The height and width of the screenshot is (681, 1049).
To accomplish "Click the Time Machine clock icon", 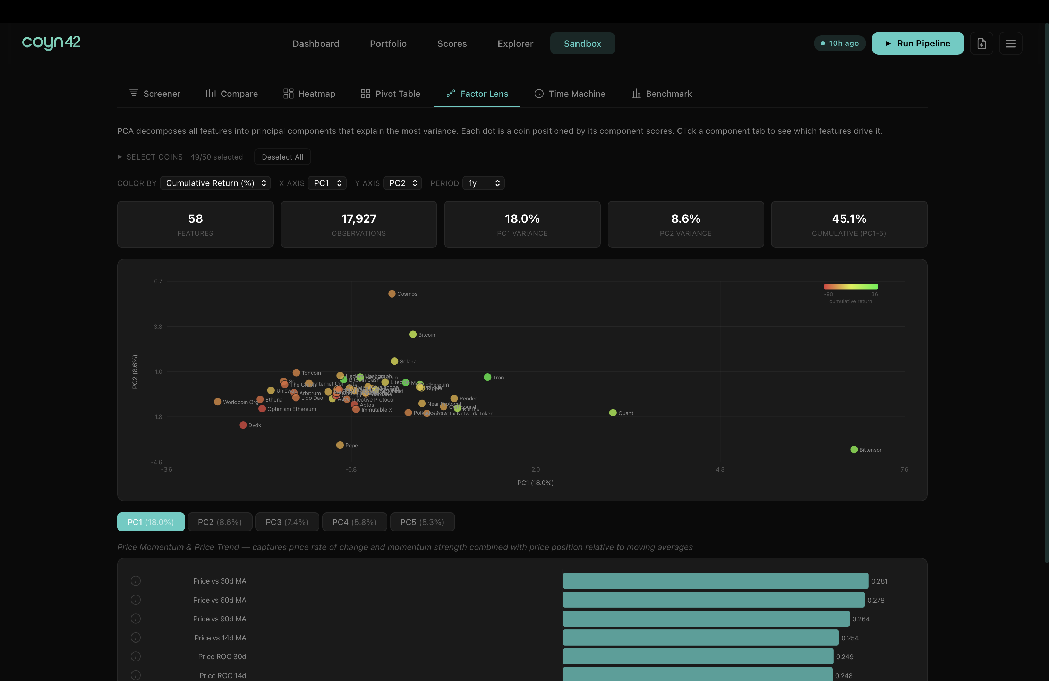I will tap(539, 93).
